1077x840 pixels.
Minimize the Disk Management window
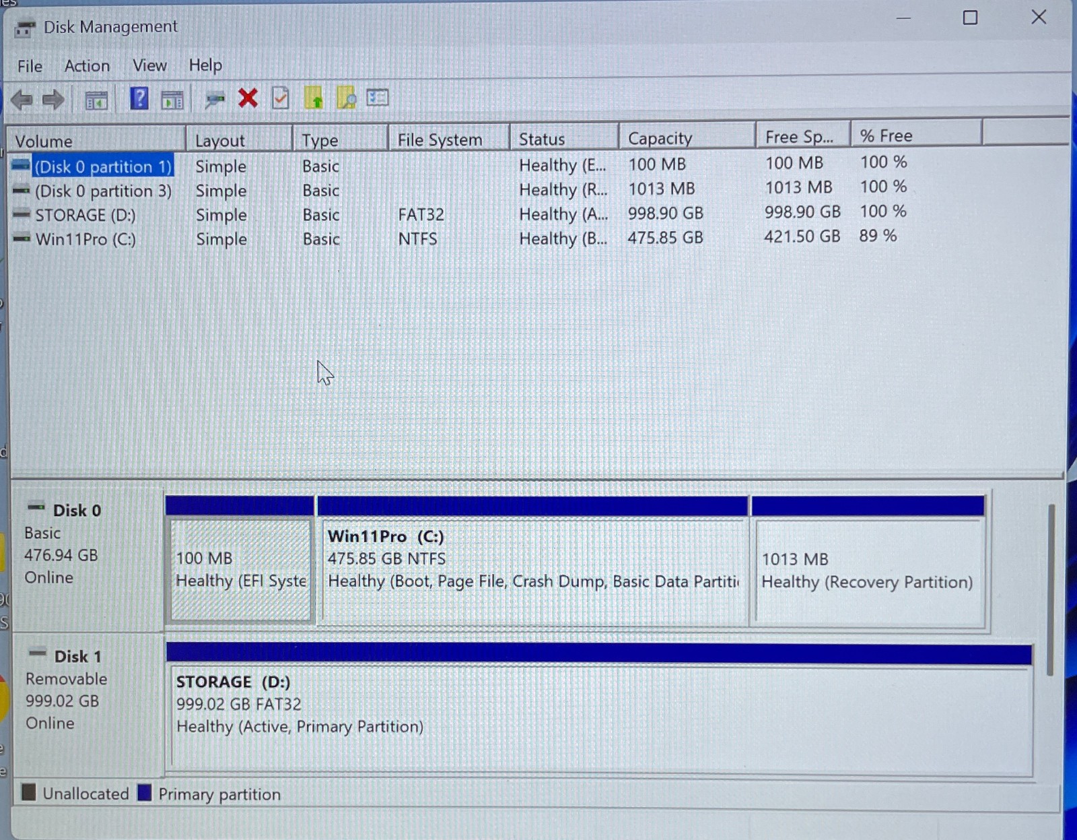(904, 18)
